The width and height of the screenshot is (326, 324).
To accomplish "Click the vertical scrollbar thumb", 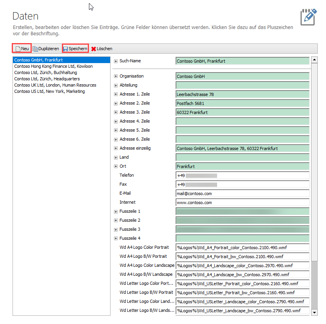I will [x=314, y=162].
